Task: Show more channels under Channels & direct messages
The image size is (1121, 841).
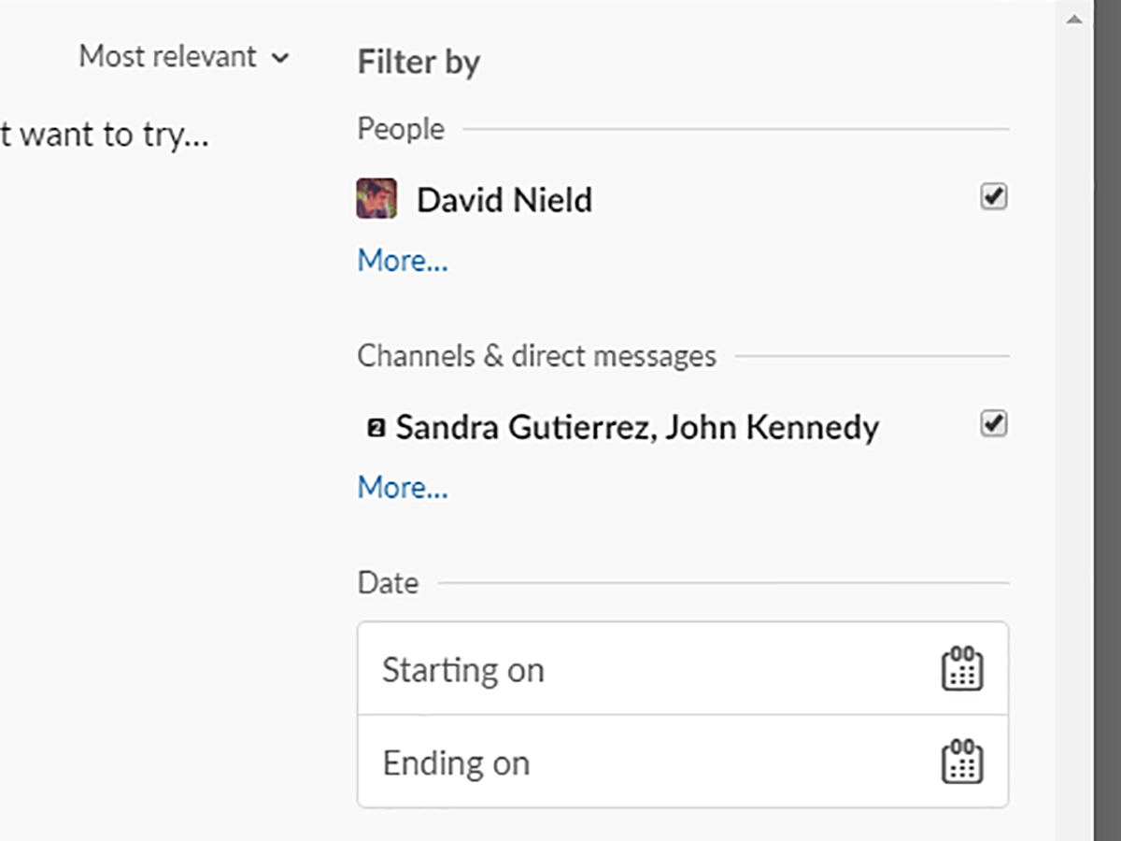Action: coord(403,488)
